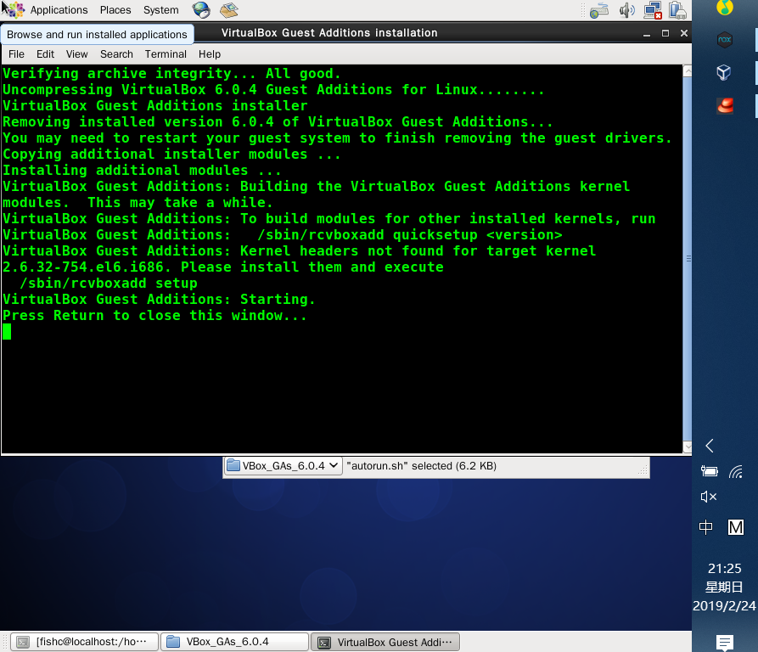
Task: Click the panel handle grip left of taskbar
Action: (4, 642)
